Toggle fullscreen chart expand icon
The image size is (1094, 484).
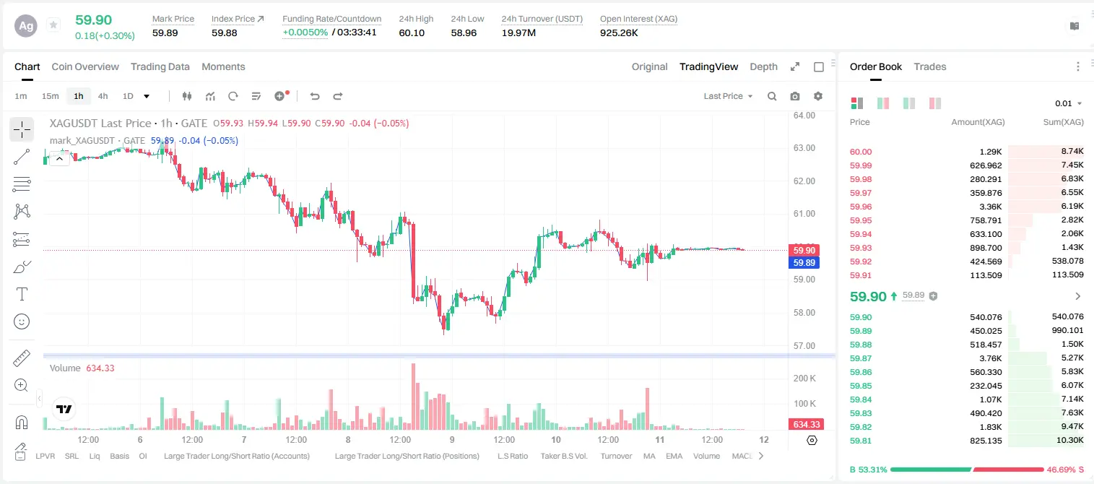coord(795,66)
